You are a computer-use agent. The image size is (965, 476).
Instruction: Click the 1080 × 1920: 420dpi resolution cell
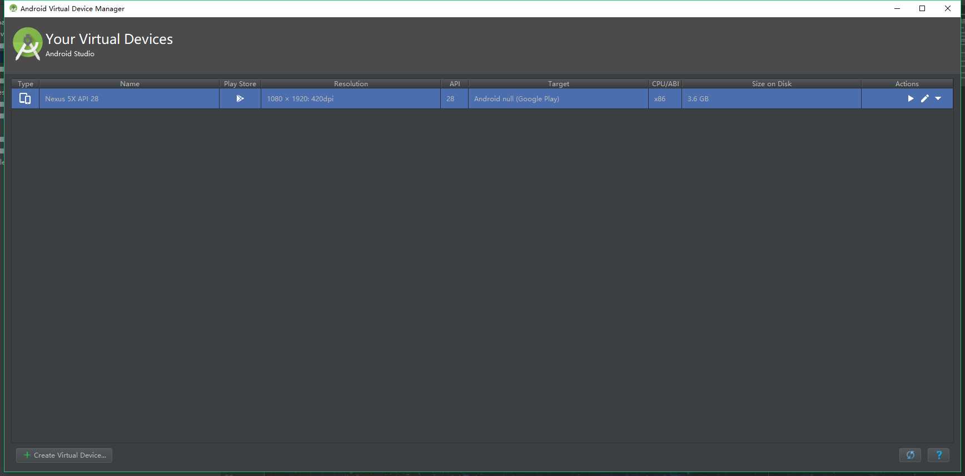click(x=351, y=98)
